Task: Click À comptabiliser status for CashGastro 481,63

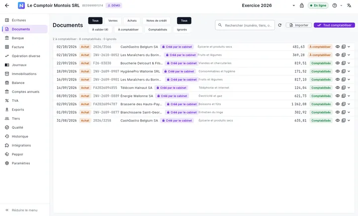Action: pos(320,47)
